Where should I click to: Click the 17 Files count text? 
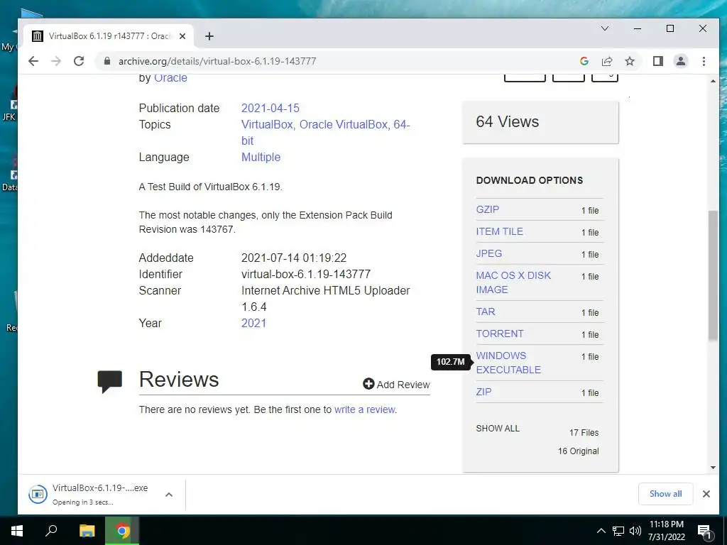point(584,433)
